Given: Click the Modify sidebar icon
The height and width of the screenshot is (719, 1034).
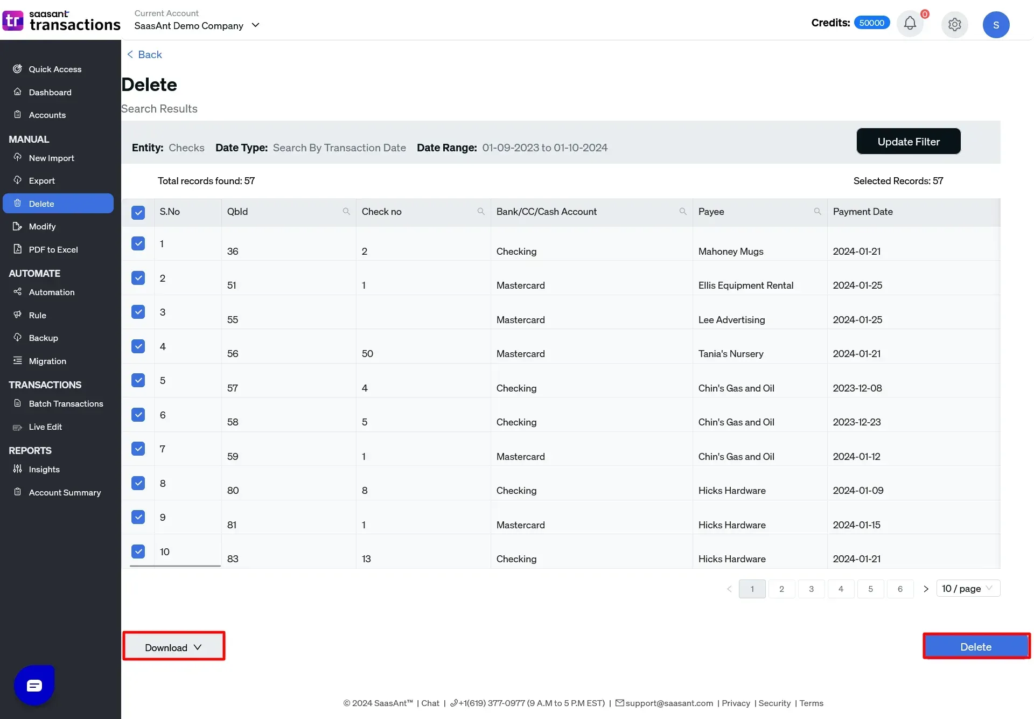Looking at the screenshot, I should pyautogui.click(x=17, y=226).
